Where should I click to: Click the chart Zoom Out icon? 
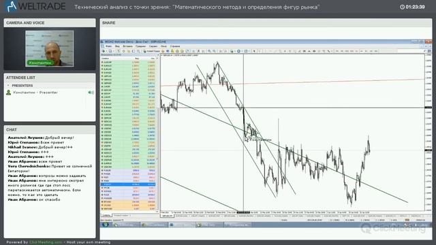click(x=214, y=51)
